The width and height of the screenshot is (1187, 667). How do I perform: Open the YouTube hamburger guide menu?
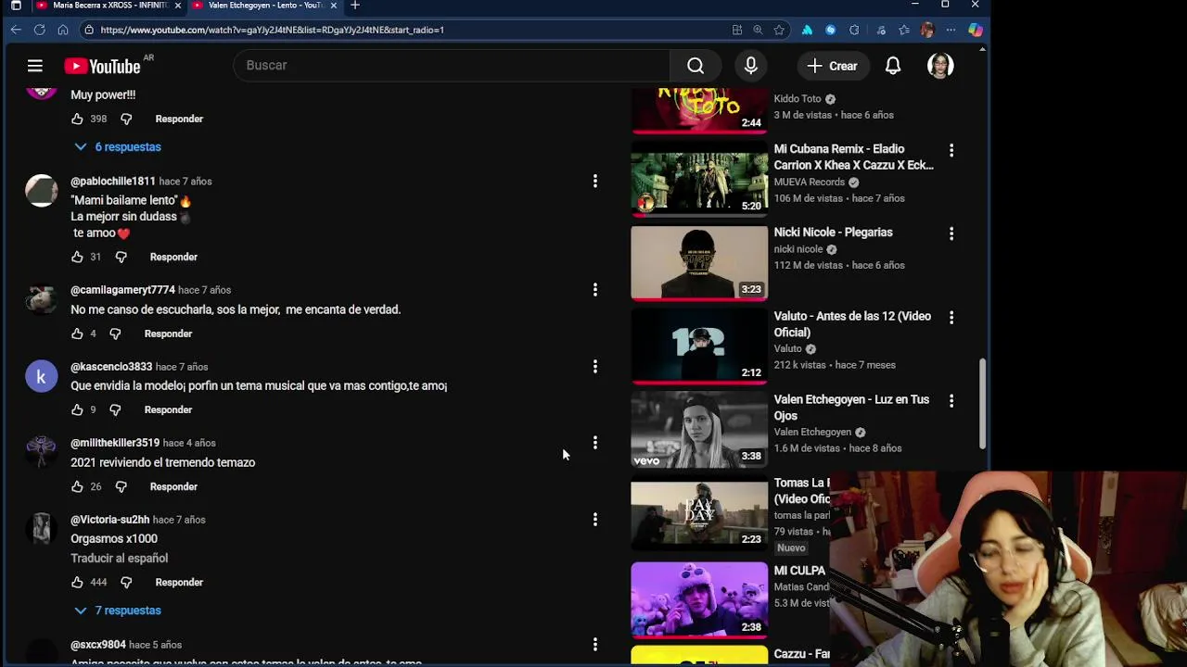pyautogui.click(x=34, y=66)
